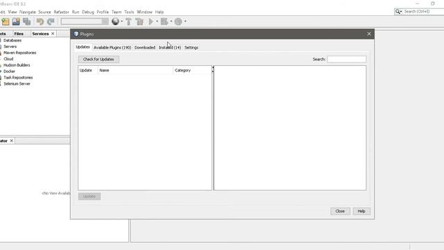
Task: Open dropdown arrow beside globe browser icon
Action: pos(122,22)
